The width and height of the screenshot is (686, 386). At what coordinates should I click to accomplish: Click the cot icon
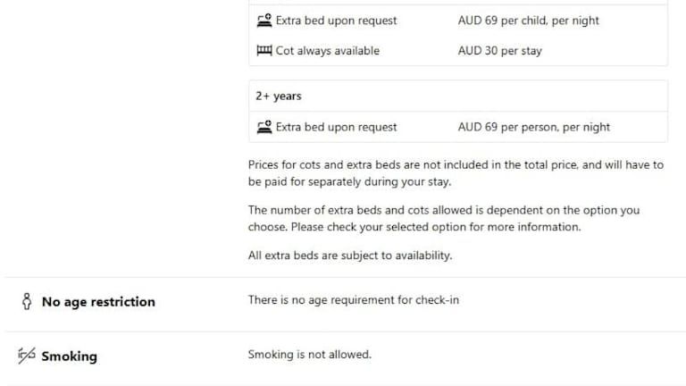pos(264,51)
